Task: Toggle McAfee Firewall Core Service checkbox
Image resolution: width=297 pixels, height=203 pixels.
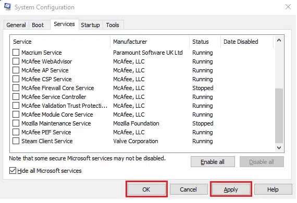Action: pos(16,88)
